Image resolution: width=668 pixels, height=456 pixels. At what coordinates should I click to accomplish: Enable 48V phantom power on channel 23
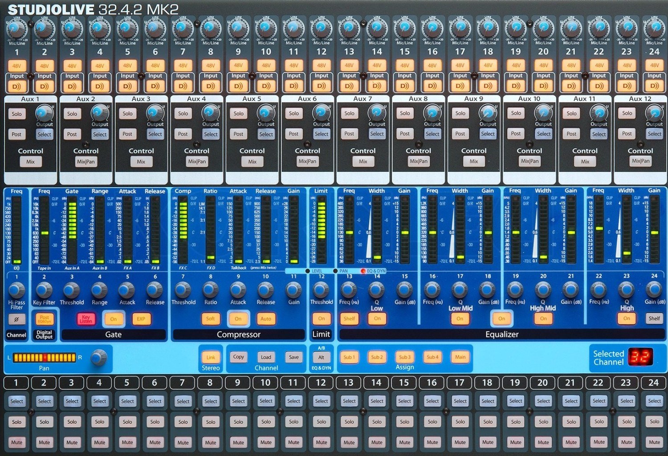click(627, 65)
